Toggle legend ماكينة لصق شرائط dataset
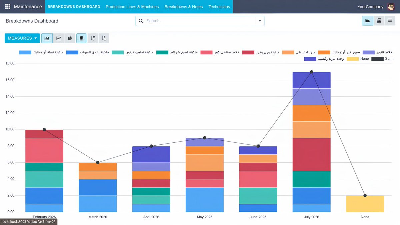The image size is (400, 225). point(177,52)
